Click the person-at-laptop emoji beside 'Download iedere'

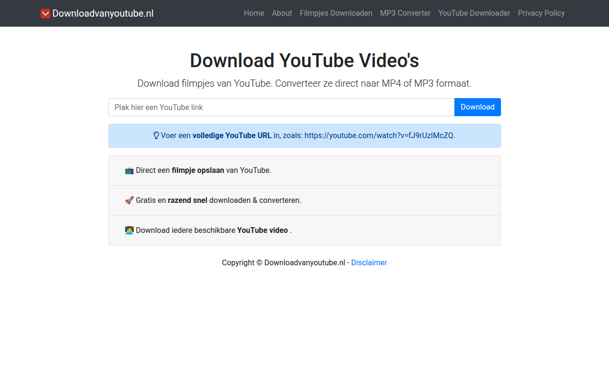pyautogui.click(x=129, y=231)
